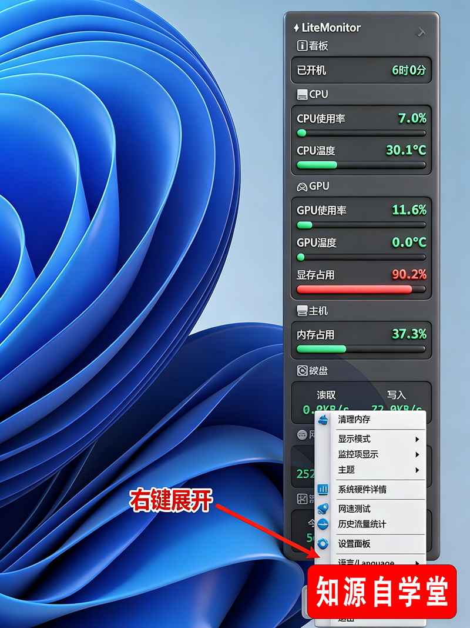The height and width of the screenshot is (628, 470).
Task: Click the GPU使用率 label
Action: pos(321,210)
